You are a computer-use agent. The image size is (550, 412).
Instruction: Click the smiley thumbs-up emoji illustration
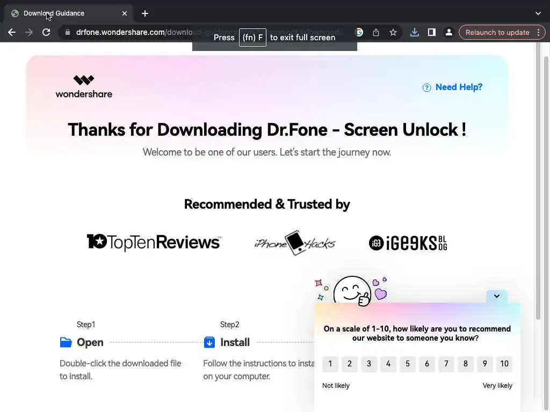tap(352, 291)
